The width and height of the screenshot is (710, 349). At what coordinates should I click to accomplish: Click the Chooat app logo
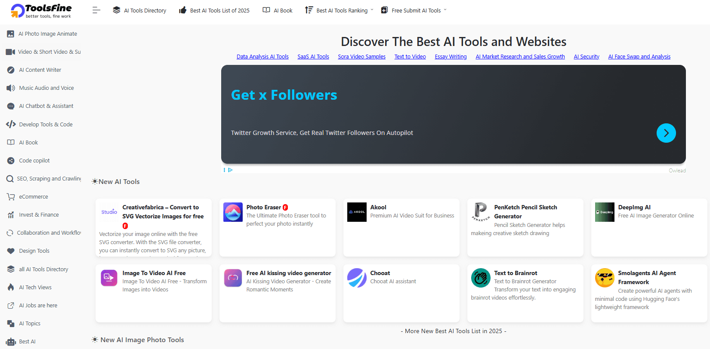coord(357,278)
